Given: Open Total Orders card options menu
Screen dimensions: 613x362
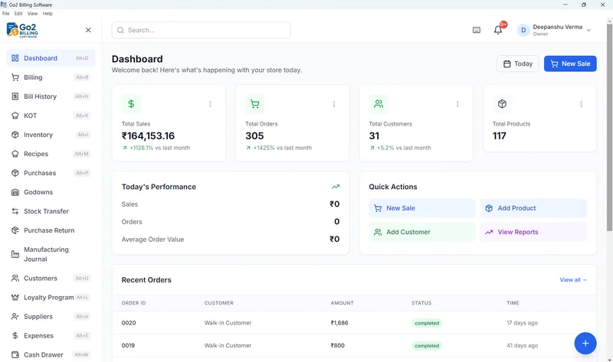Looking at the screenshot, I should (334, 104).
